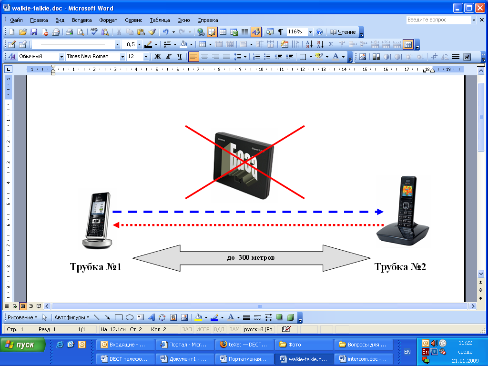The image size is (488, 366).
Task: Expand the zoom 116% dropdown
Action: (310, 32)
